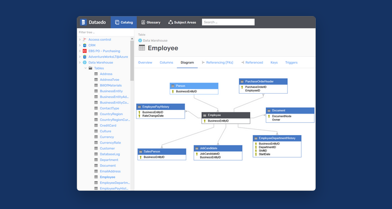Click the Access control icon
The height and width of the screenshot is (209, 392).
(84, 40)
